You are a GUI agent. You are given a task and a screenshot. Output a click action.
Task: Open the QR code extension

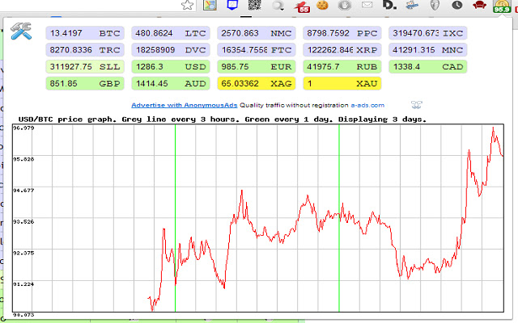tap(254, 5)
